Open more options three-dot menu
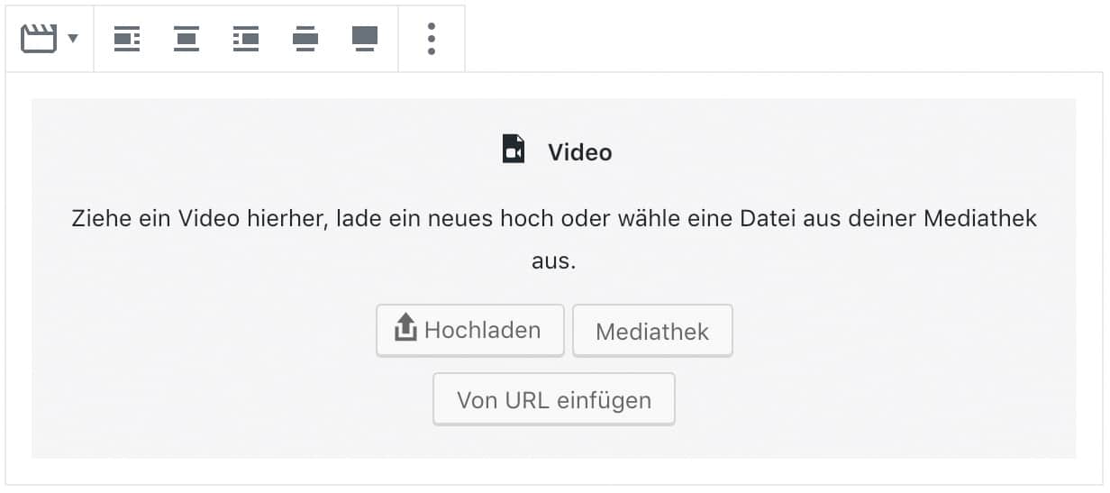This screenshot has width=1110, height=493. click(x=432, y=39)
